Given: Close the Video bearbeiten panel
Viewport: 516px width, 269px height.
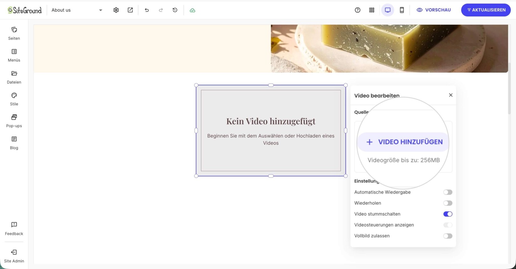Looking at the screenshot, I should [451, 95].
